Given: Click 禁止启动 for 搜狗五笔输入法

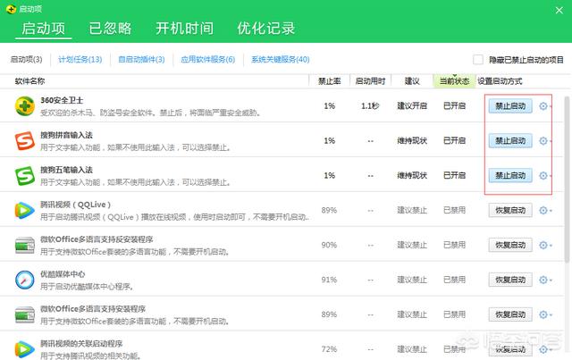Looking at the screenshot, I should click(x=510, y=175).
